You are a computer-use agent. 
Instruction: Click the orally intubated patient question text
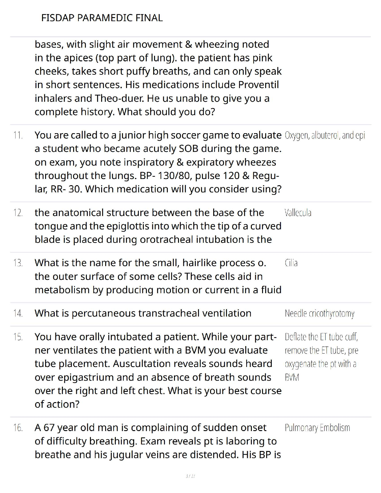click(158, 370)
